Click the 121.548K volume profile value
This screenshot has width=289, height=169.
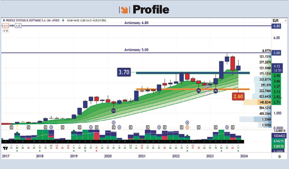265,68
